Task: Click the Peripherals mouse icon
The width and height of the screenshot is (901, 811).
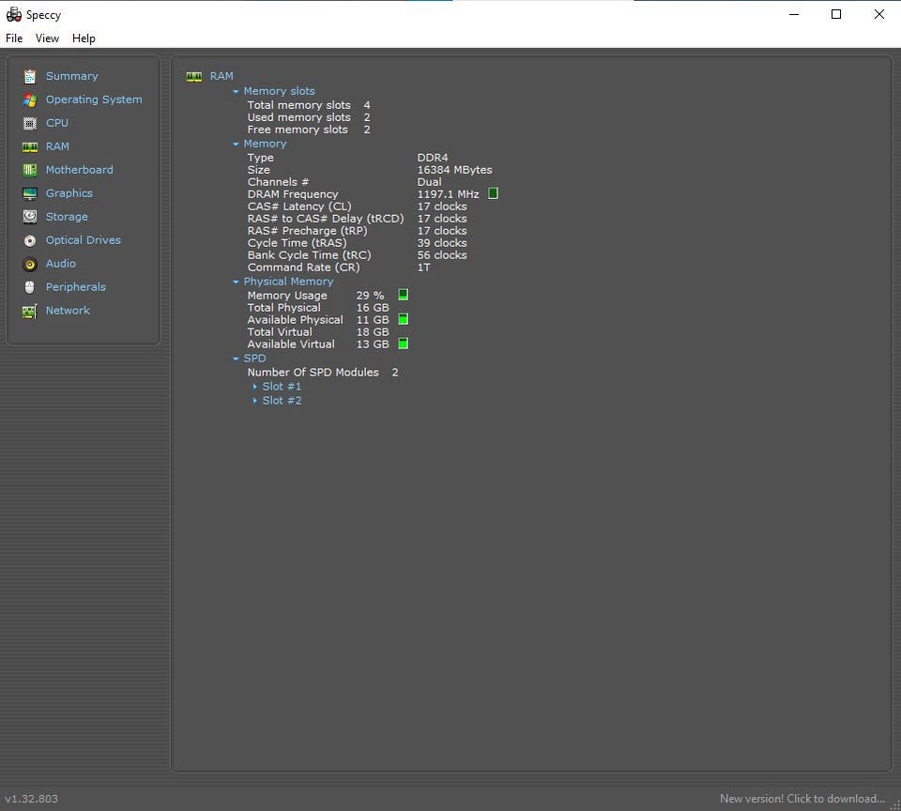Action: pyautogui.click(x=30, y=287)
